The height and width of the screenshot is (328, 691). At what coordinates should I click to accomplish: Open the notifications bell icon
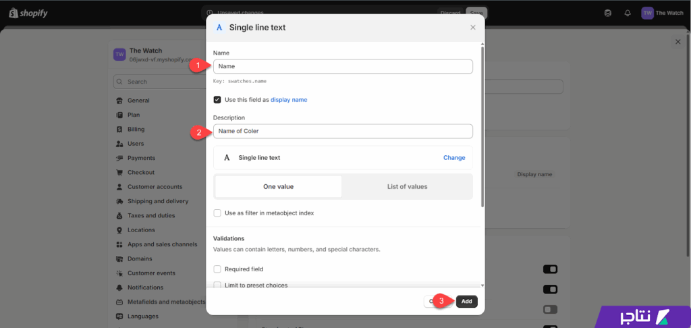click(628, 13)
